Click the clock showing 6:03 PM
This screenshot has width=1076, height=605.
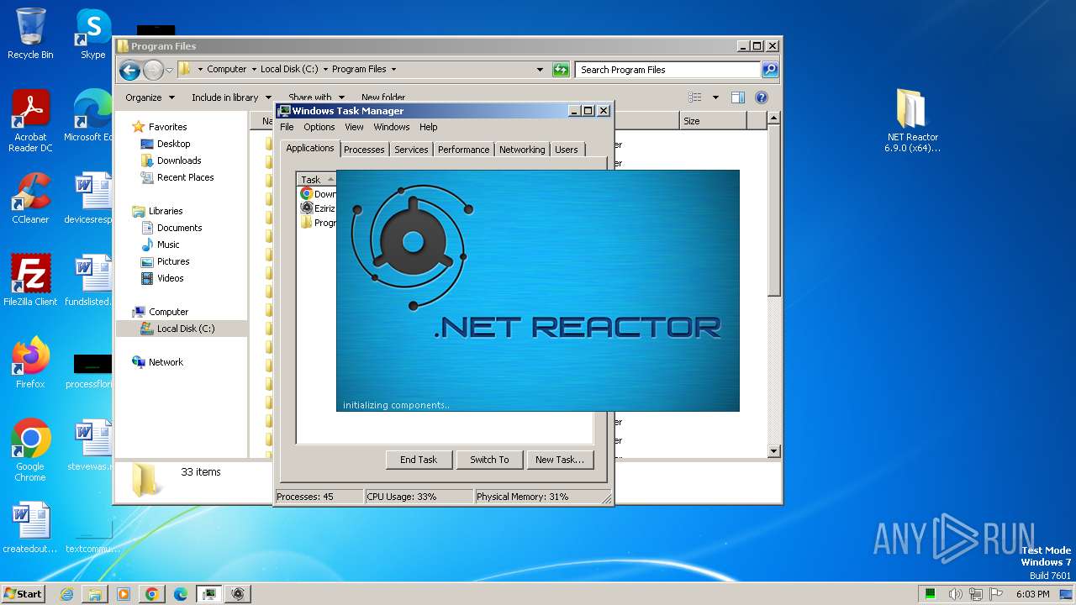click(1032, 594)
